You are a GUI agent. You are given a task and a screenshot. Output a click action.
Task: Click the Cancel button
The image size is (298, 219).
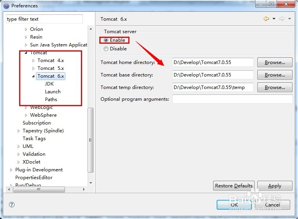click(x=273, y=205)
